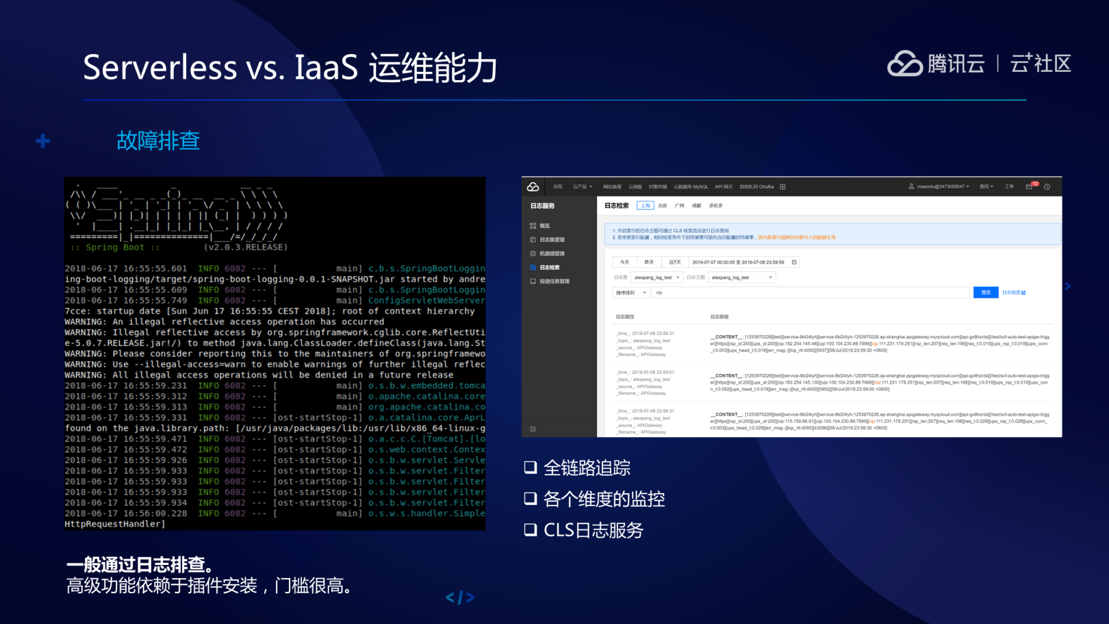Click the 机器组管理 gear icon
This screenshot has height=624, width=1109.
(x=533, y=253)
